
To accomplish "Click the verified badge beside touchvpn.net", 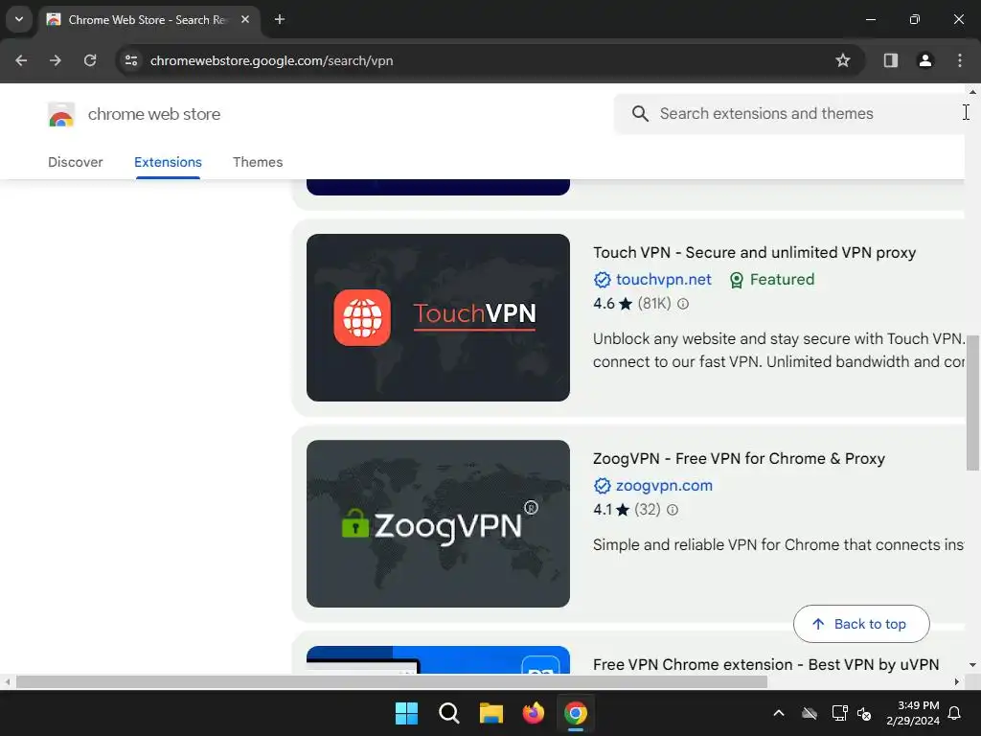I will coord(602,280).
